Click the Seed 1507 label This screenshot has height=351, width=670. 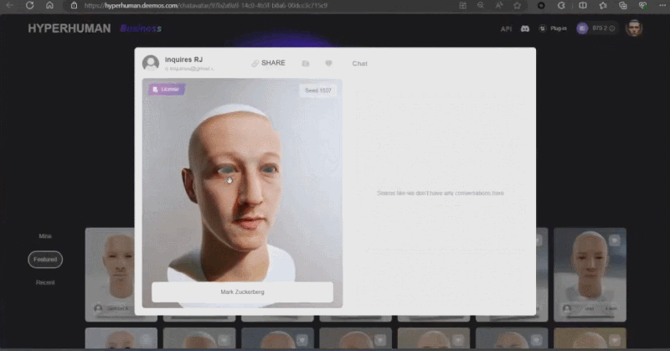pos(318,90)
